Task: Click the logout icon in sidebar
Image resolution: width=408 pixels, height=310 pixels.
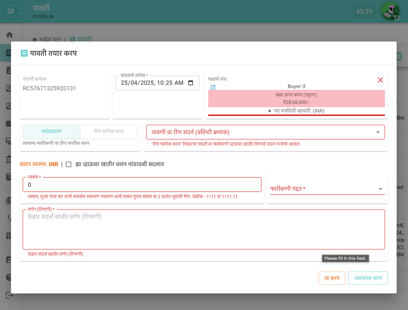Action: pos(9,295)
